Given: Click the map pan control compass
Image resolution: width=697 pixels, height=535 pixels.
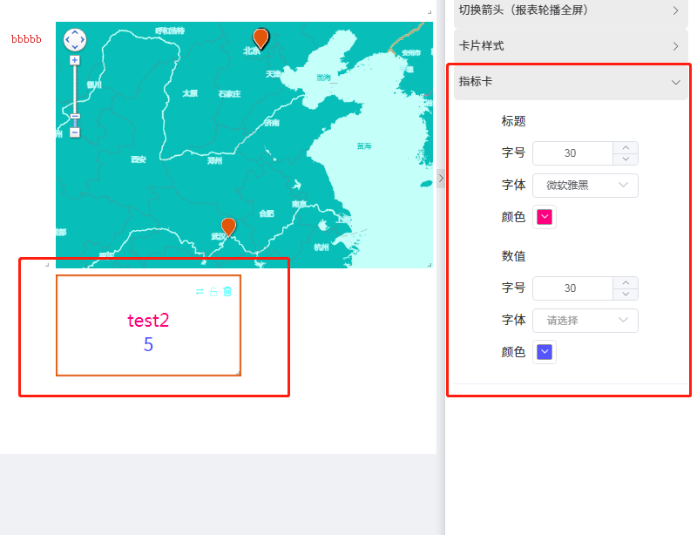Looking at the screenshot, I should pos(75,40).
